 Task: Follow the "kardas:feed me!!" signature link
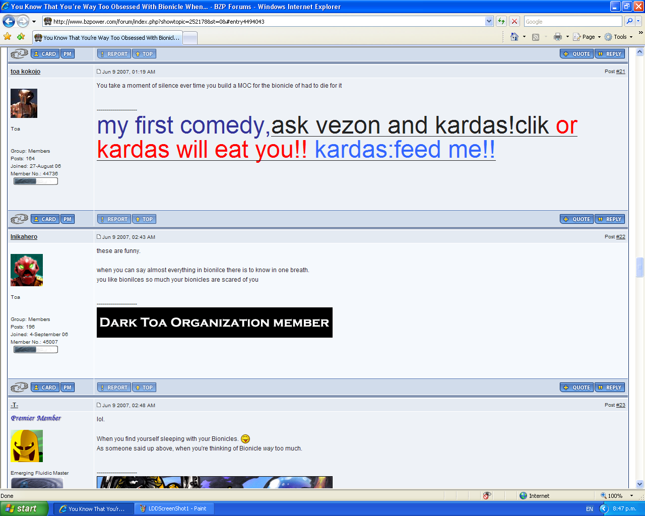click(x=405, y=150)
